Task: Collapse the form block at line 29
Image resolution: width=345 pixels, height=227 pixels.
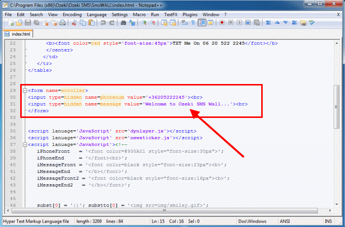Action: click(25, 90)
